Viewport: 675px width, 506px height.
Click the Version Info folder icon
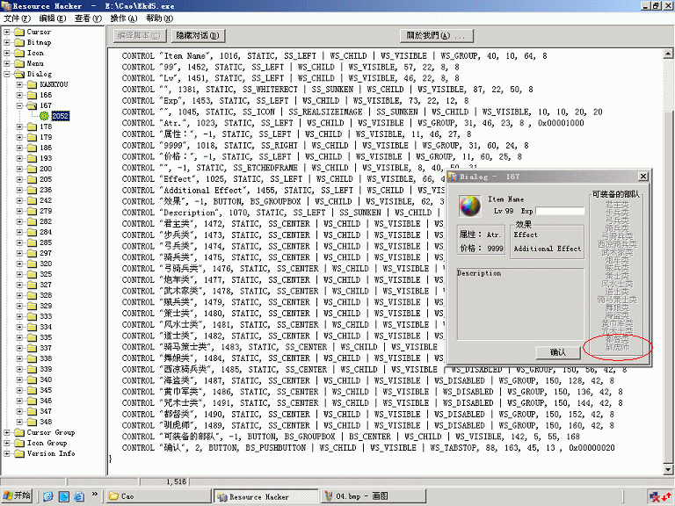[x=19, y=453]
